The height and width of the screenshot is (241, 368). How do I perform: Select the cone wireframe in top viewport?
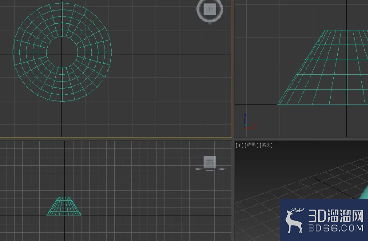pos(62,52)
